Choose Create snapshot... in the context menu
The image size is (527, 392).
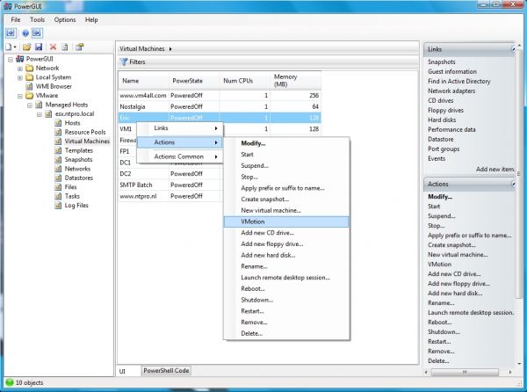coord(286,200)
